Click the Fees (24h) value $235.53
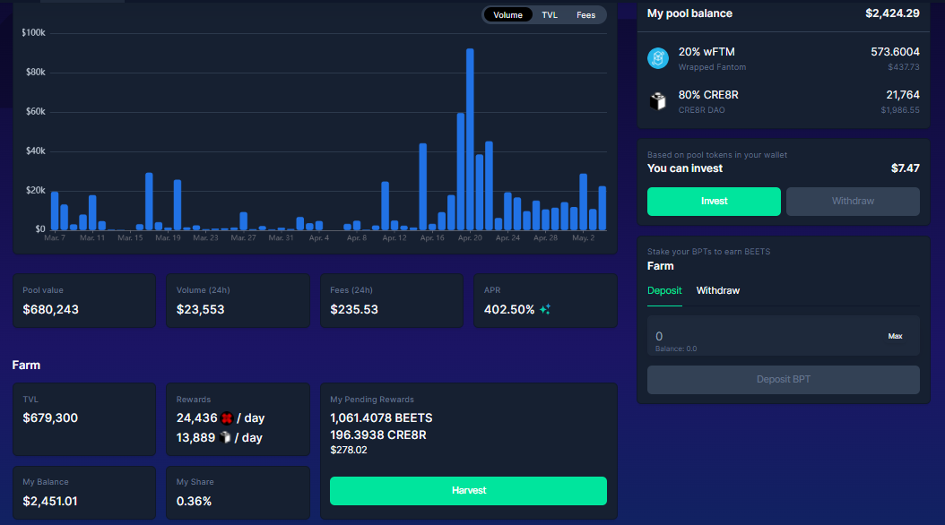945x525 pixels. [x=354, y=309]
